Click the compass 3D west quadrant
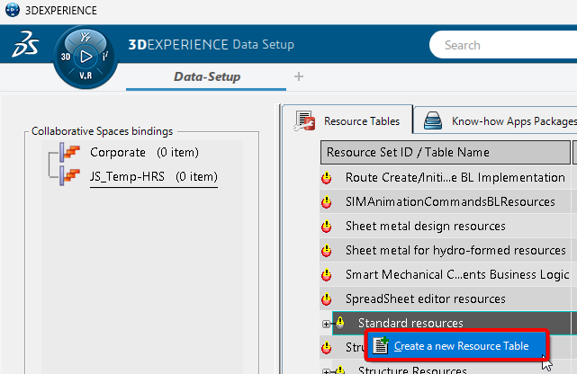The width and height of the screenshot is (577, 374). (66, 57)
